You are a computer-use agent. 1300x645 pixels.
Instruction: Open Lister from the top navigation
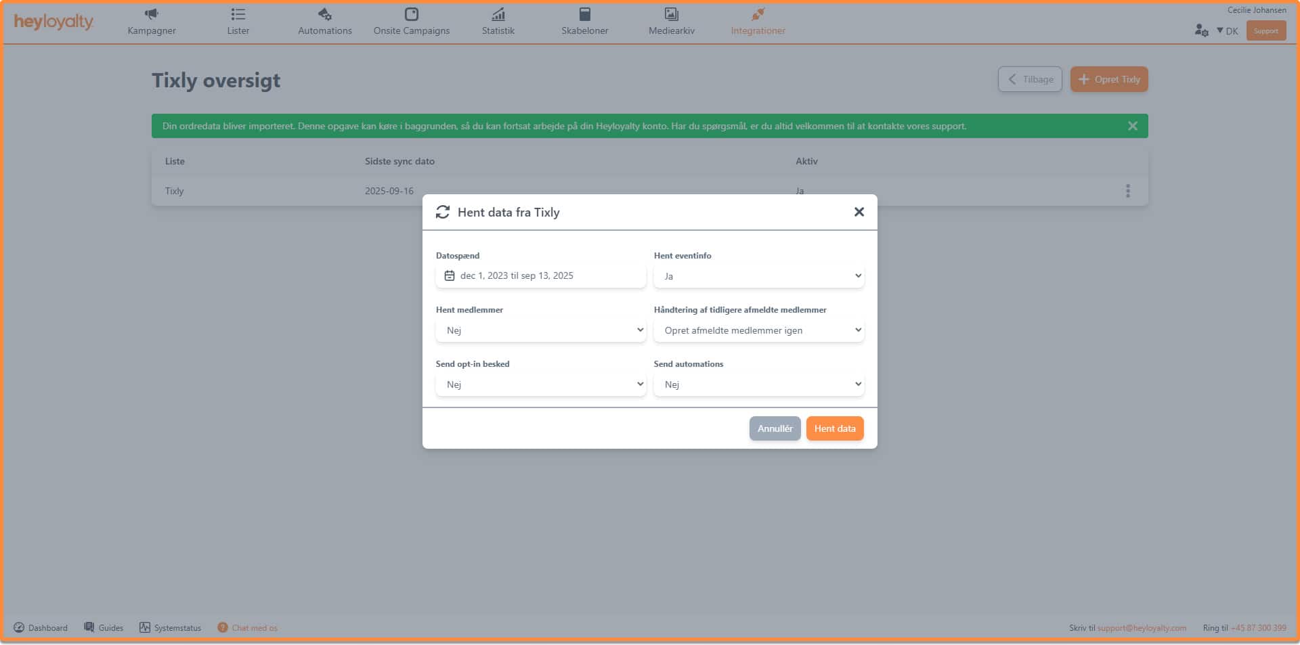tap(238, 22)
